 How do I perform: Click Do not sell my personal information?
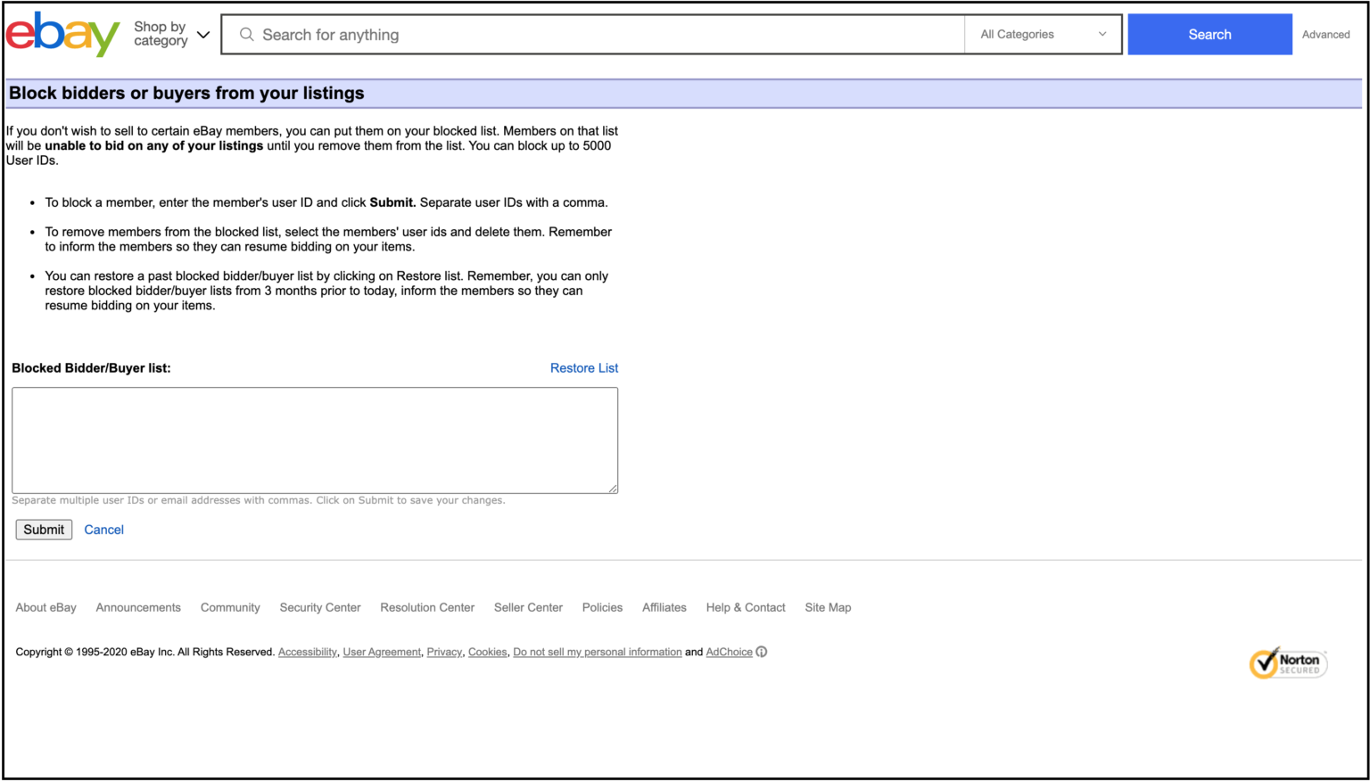click(x=598, y=652)
